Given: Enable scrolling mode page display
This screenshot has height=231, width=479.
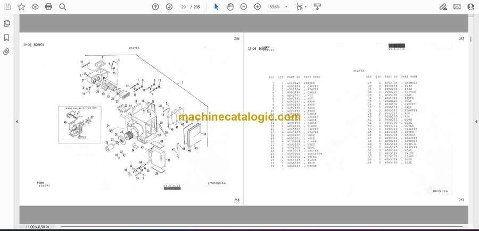Looking at the screenshot, I should coord(317,7).
